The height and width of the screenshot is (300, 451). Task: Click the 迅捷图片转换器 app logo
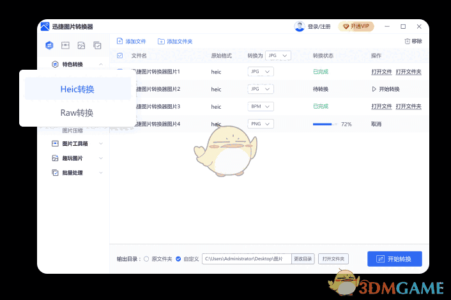point(45,26)
